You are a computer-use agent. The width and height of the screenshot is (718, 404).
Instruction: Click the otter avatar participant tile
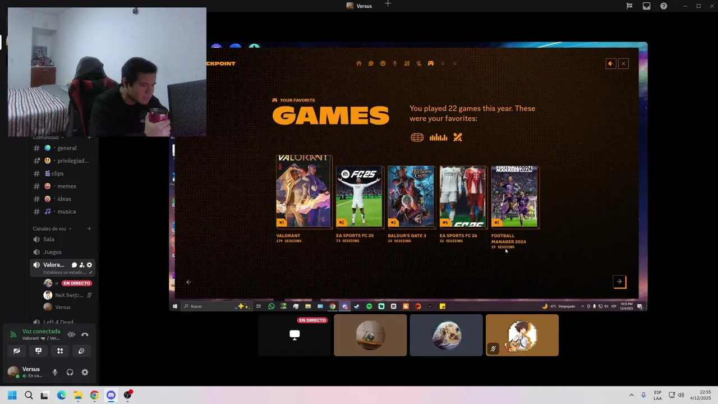(446, 335)
